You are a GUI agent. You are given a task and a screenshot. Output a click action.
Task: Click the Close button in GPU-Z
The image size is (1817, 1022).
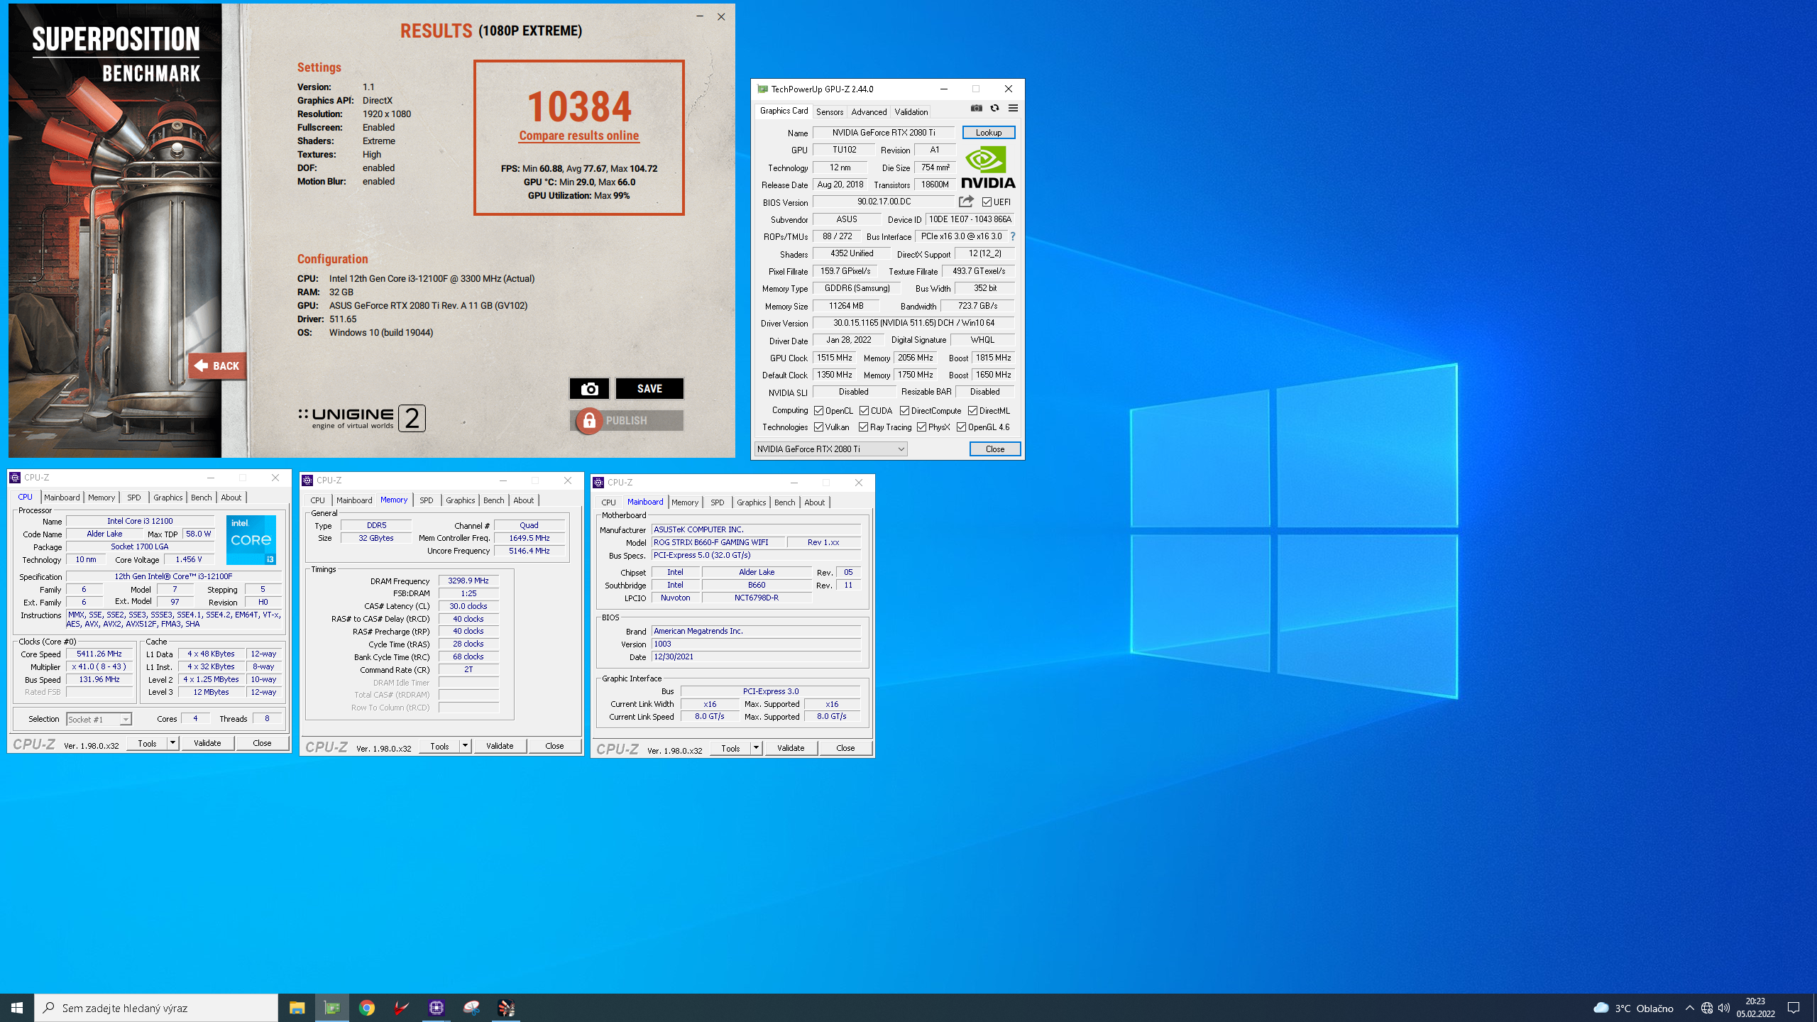click(x=994, y=449)
